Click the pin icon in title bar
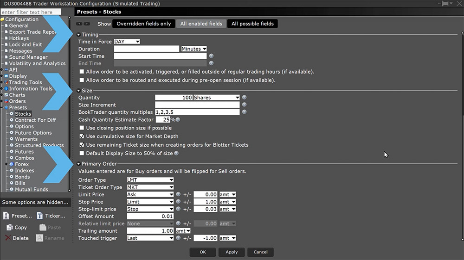 point(445,4)
